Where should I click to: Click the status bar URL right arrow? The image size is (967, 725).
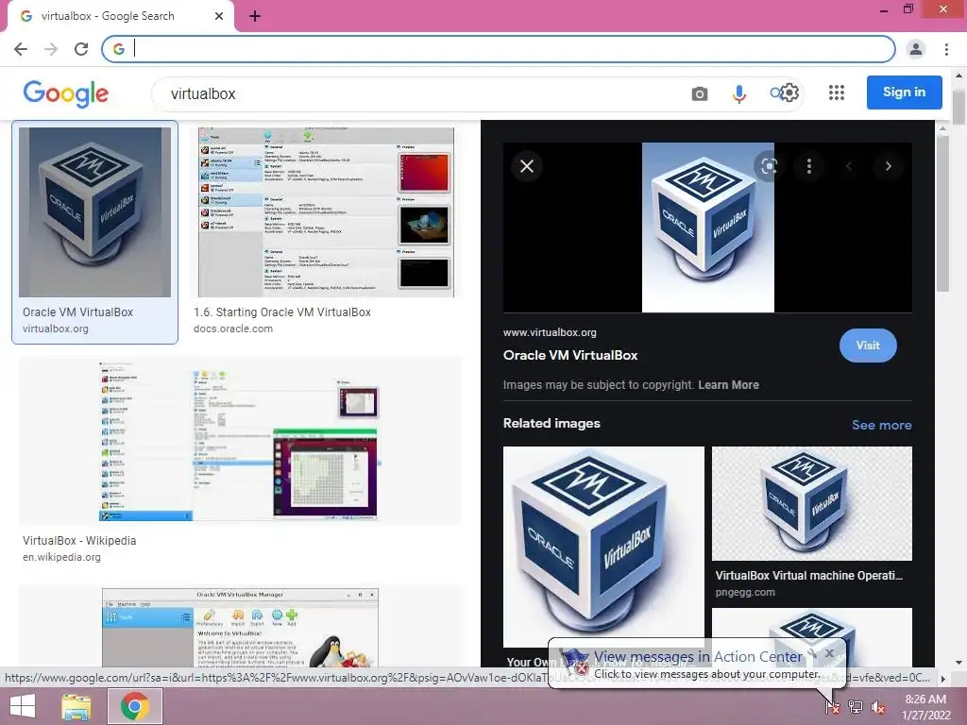pos(942,679)
